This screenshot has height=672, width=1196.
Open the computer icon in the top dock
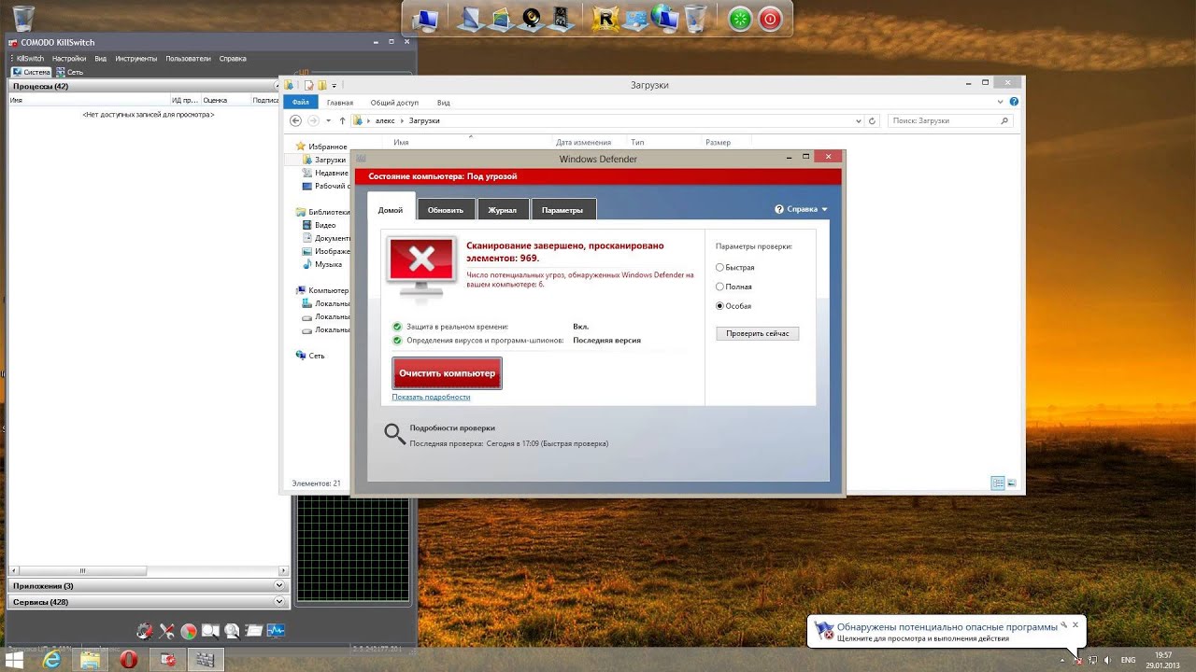point(426,18)
